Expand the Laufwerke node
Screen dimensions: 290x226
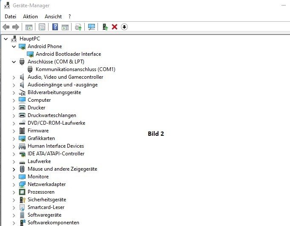(14, 161)
